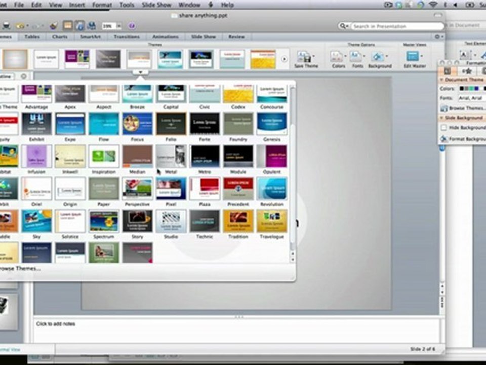Select the Focus theme thumbnail
The width and height of the screenshot is (486, 365).
(x=137, y=124)
